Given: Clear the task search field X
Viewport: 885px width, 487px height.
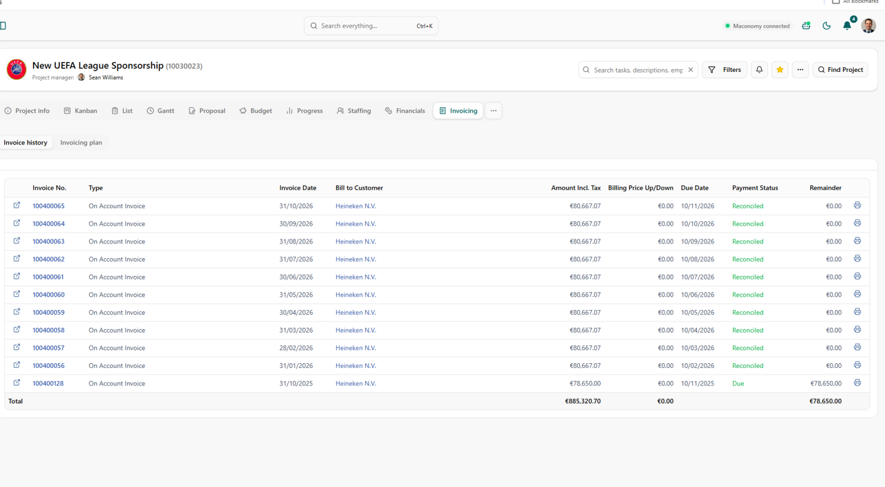Looking at the screenshot, I should (x=691, y=70).
